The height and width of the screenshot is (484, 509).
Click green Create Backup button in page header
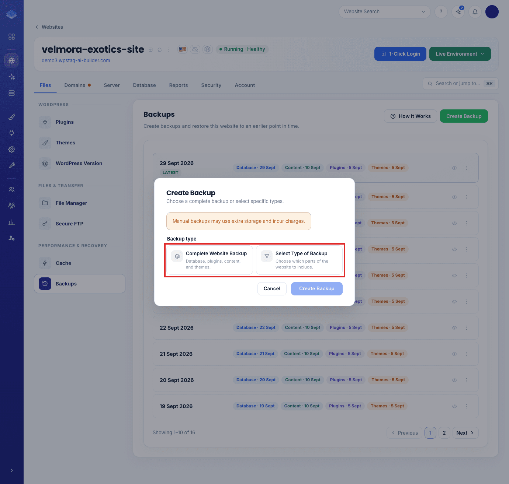click(464, 116)
